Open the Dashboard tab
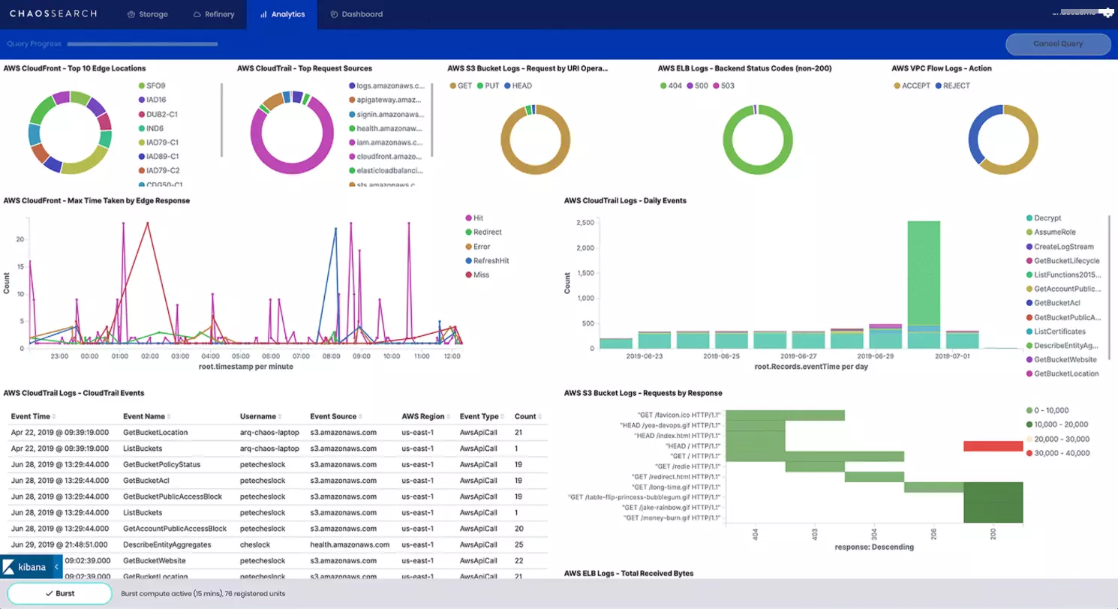The height and width of the screenshot is (609, 1118). pyautogui.click(x=356, y=14)
